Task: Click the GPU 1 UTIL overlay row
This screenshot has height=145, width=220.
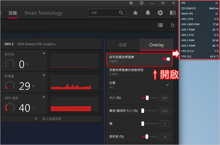Action: 200,19
